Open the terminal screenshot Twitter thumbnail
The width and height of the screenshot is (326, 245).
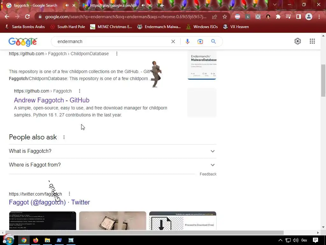(42, 221)
